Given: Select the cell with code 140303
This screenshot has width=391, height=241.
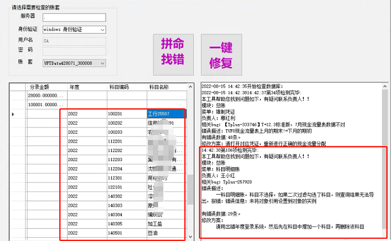Looking at the screenshot, I should [x=127, y=206].
